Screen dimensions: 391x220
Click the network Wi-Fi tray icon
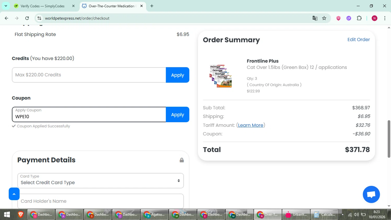(350, 215)
